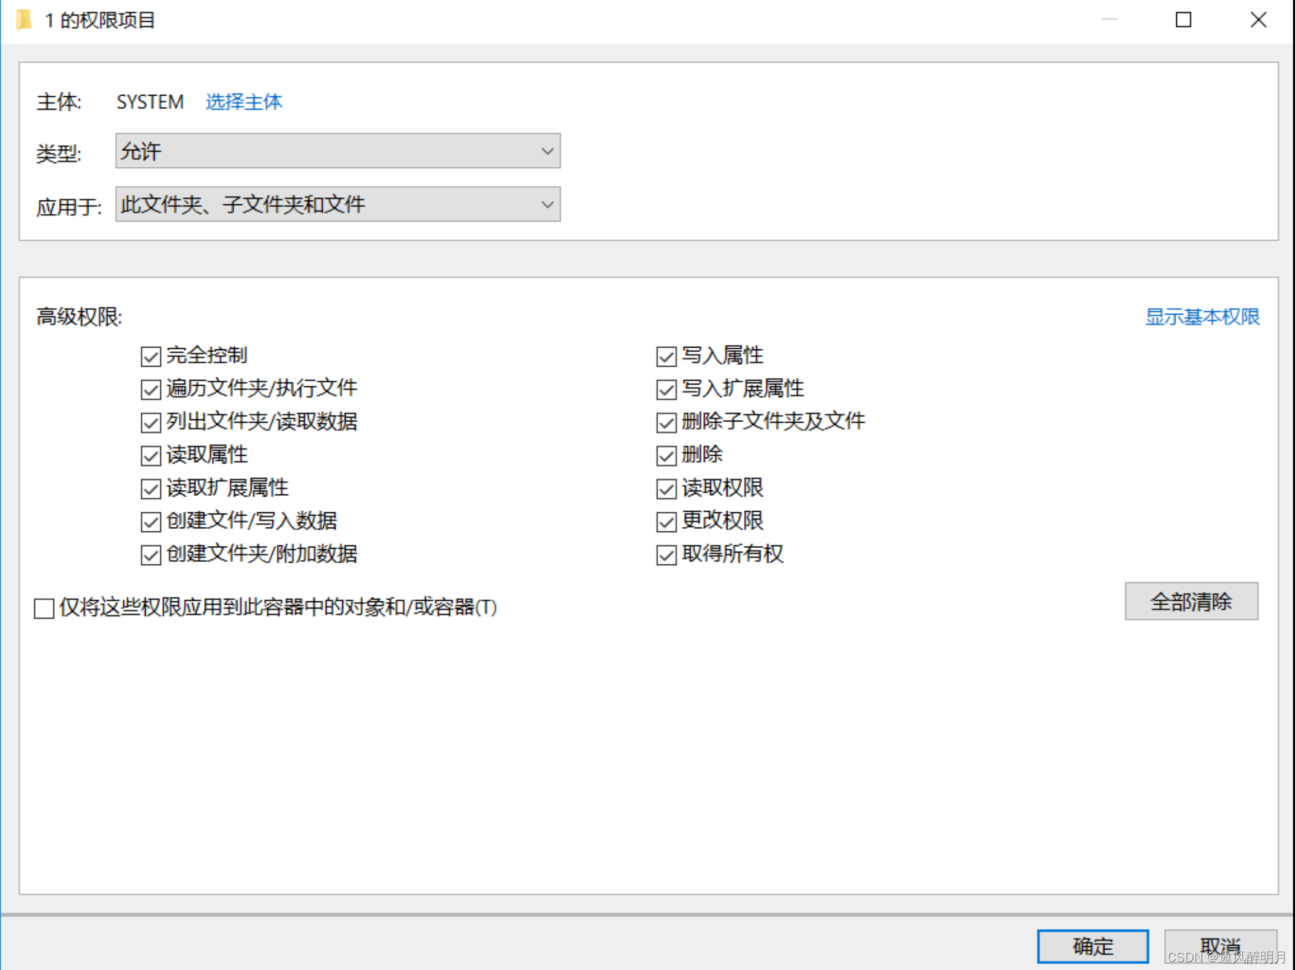Open the 类型 dropdown showing 允许

pos(338,151)
